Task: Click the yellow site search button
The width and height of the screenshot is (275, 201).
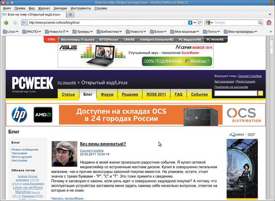Action: click(260, 93)
